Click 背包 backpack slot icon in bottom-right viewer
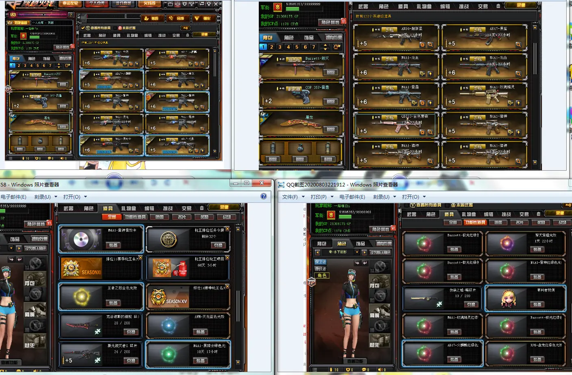Image resolution: width=572 pixels, height=375 pixels. pos(380,282)
